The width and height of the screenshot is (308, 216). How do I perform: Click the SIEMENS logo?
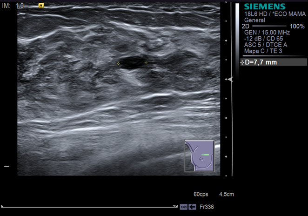point(265,7)
